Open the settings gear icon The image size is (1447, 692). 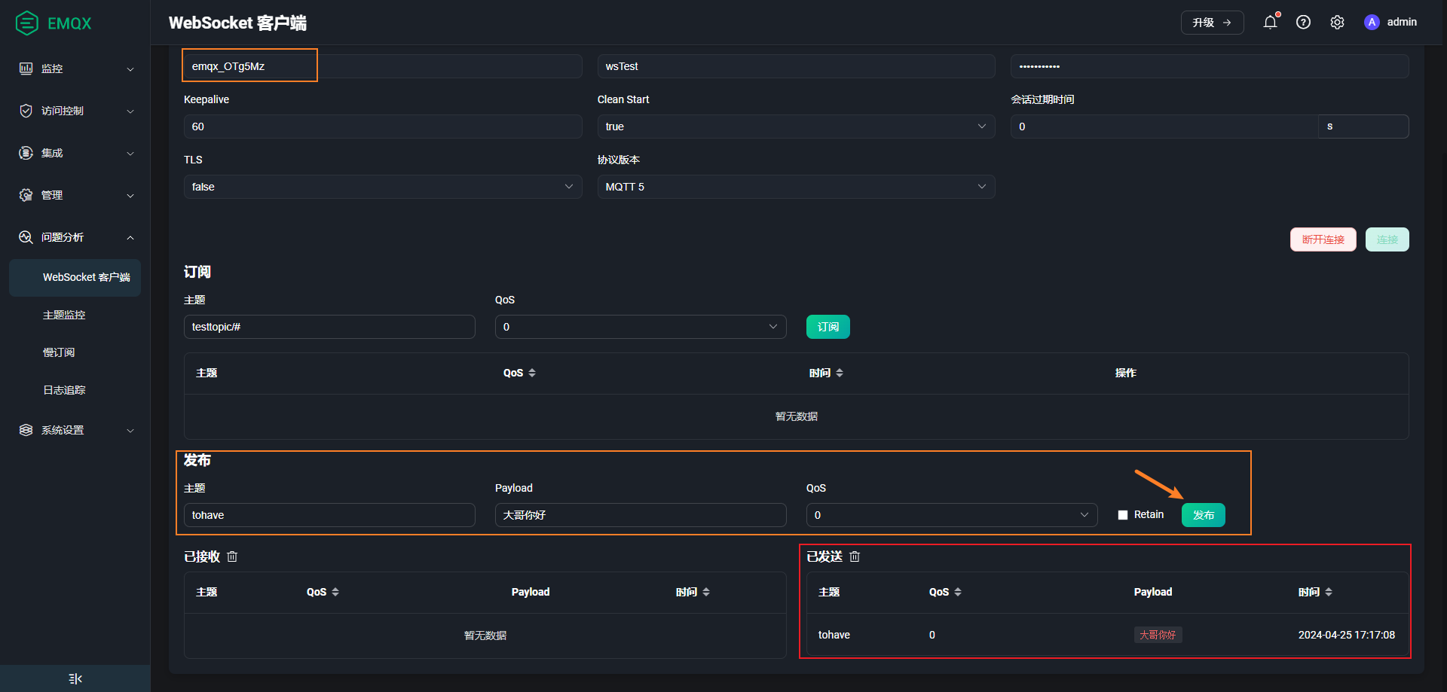(1337, 23)
